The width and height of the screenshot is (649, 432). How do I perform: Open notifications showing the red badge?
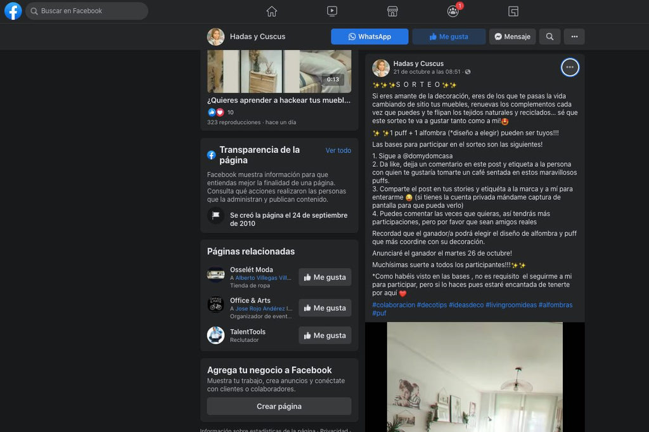453,11
